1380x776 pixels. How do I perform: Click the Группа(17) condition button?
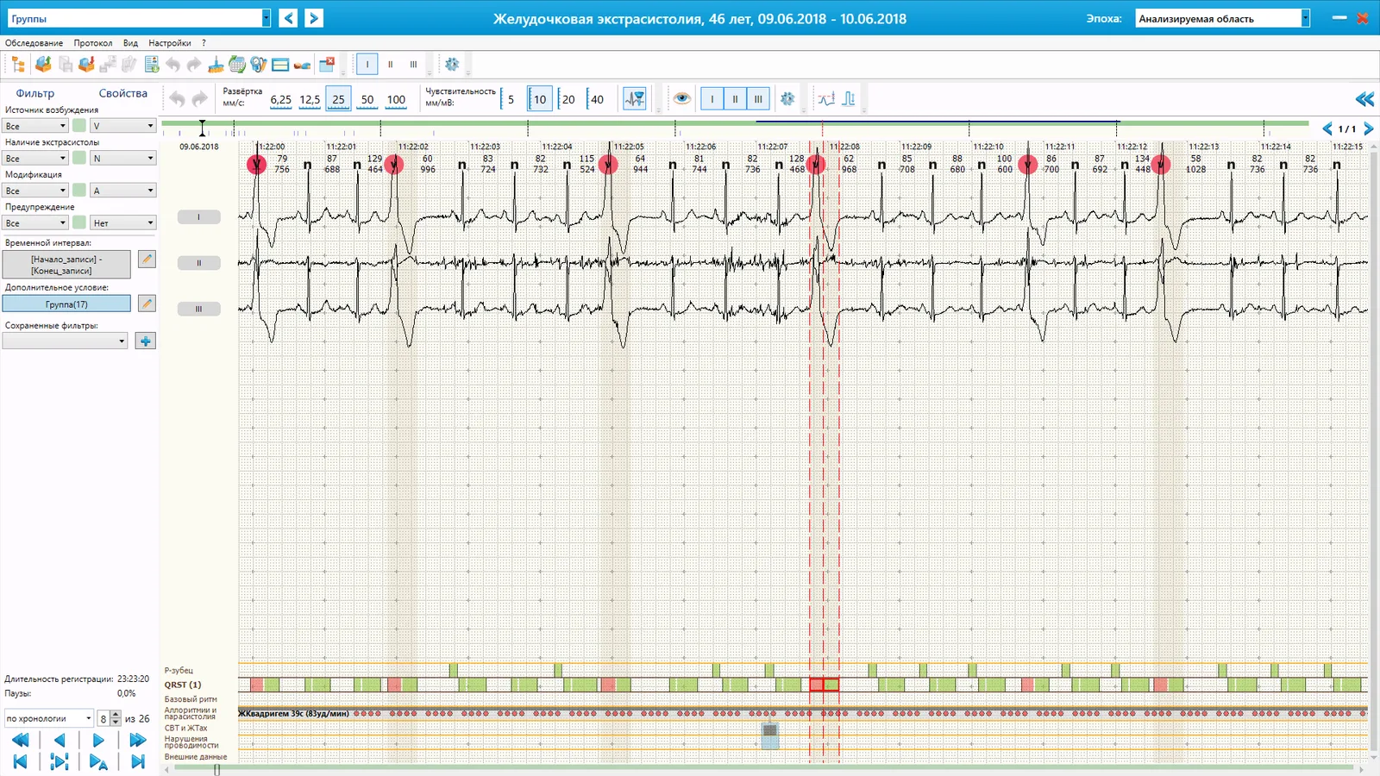pos(66,304)
